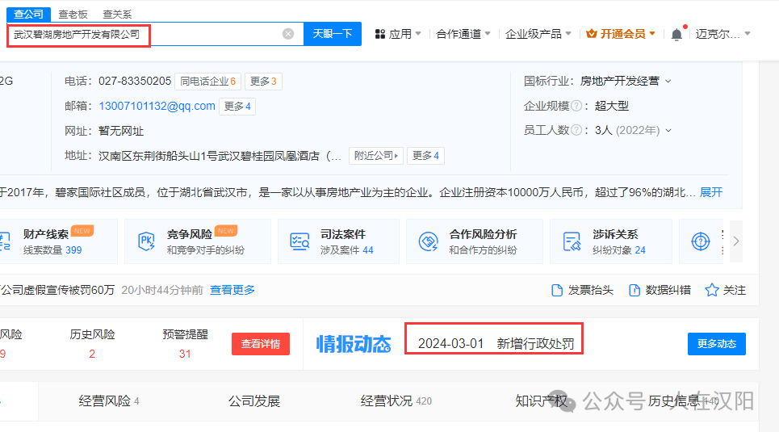The image size is (779, 432).
Task: Open the 13007101132@qq.com email link
Action: click(x=157, y=106)
